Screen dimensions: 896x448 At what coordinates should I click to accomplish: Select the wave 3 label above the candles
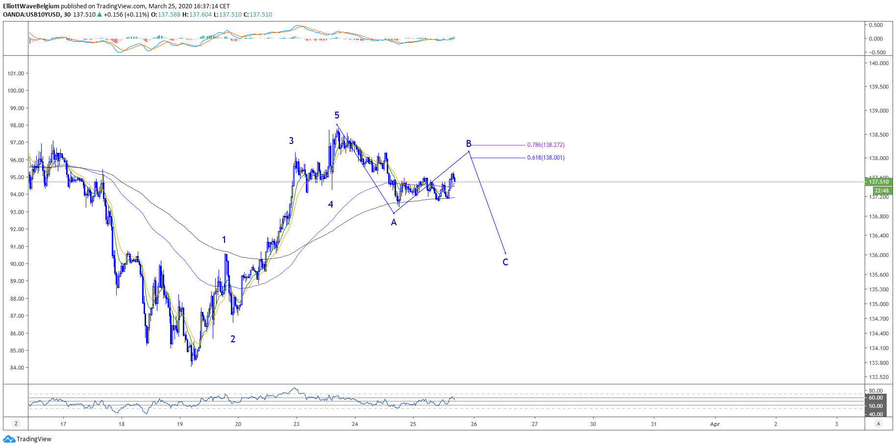291,141
